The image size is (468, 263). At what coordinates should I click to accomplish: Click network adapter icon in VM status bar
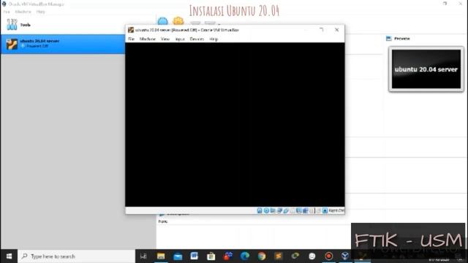[279, 210]
